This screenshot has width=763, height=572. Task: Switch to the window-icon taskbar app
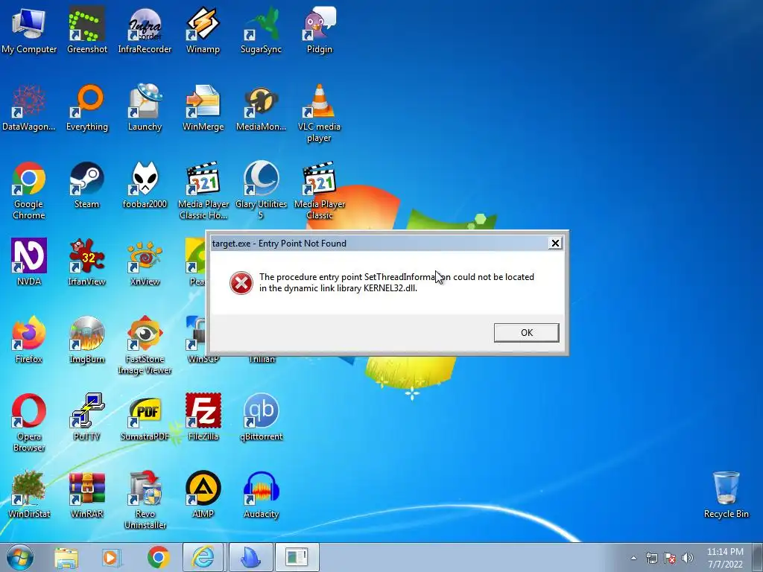pyautogui.click(x=297, y=557)
